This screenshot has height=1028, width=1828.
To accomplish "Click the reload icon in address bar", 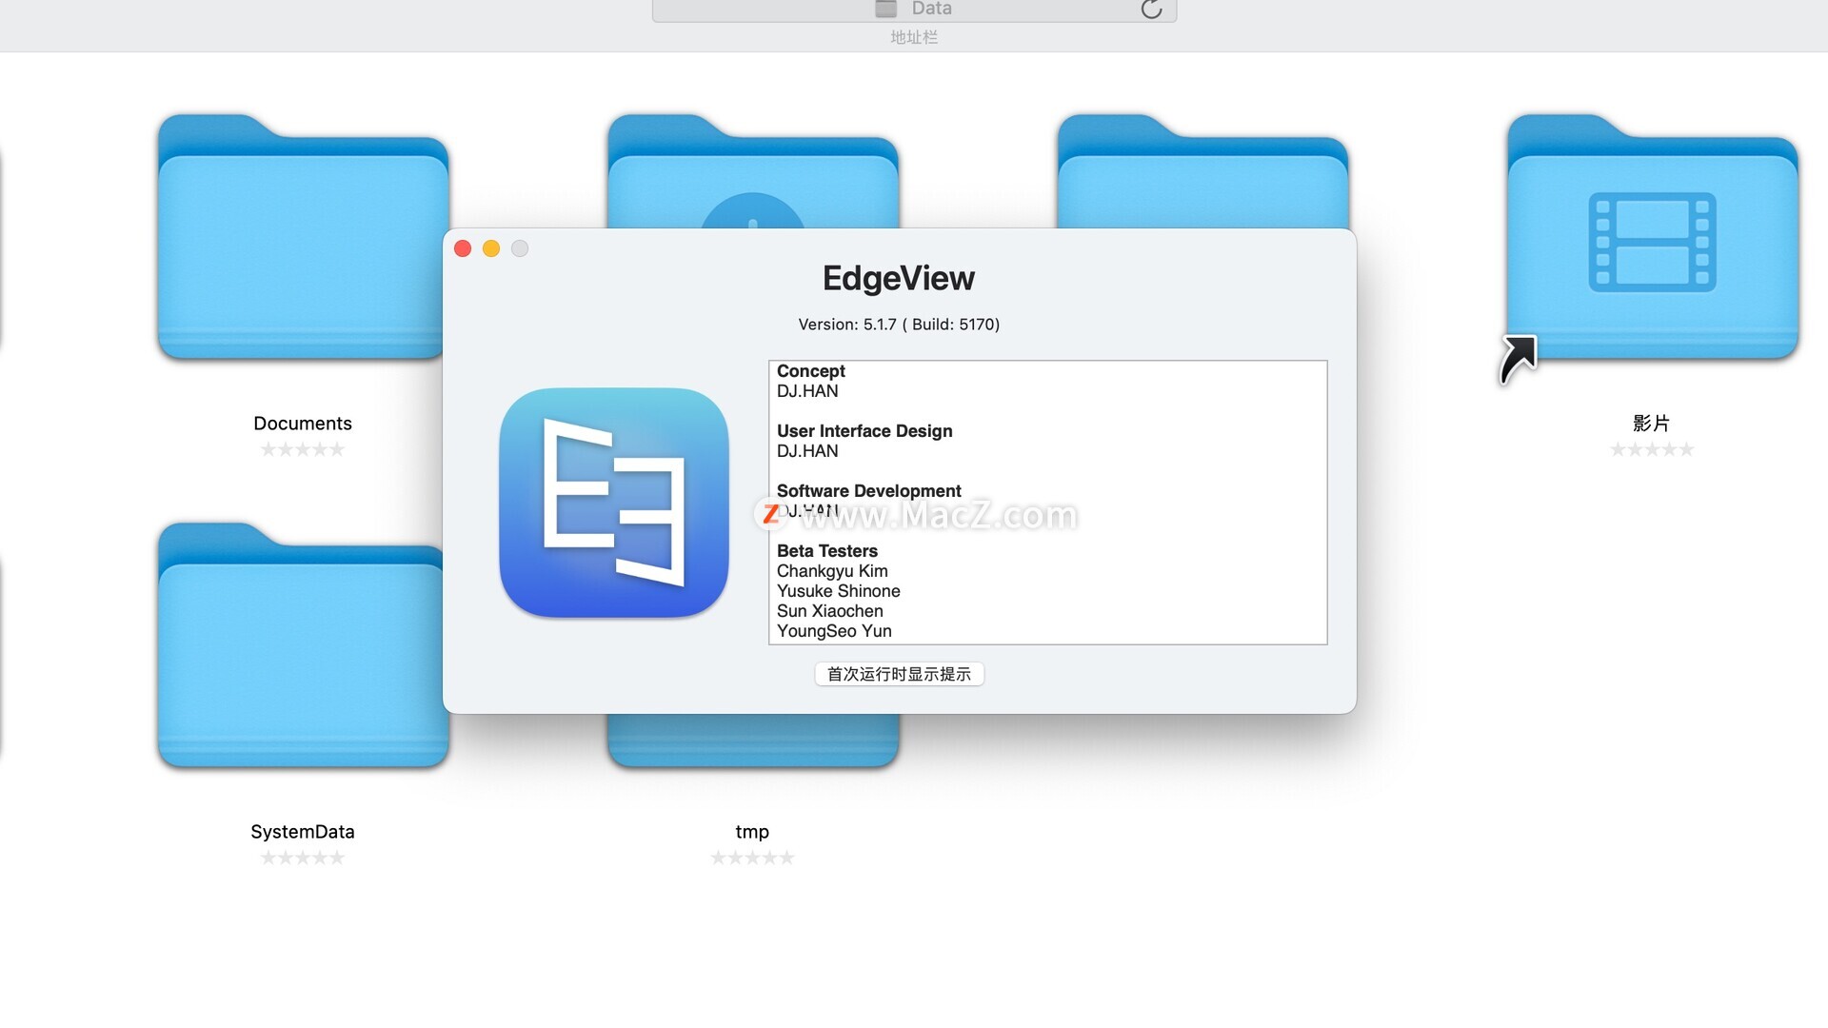I will point(1151,10).
